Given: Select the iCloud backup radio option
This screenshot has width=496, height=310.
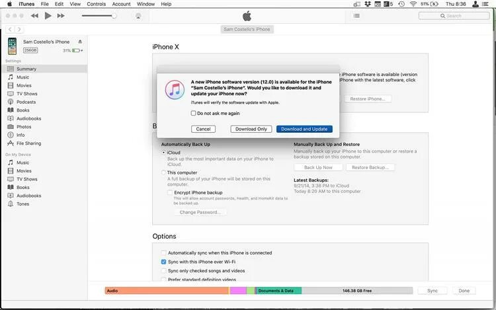Looking at the screenshot, I should (163, 152).
